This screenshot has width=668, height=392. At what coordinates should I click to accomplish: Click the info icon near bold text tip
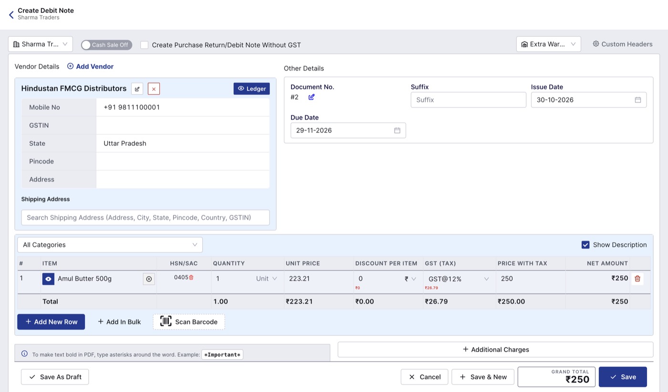[25, 354]
